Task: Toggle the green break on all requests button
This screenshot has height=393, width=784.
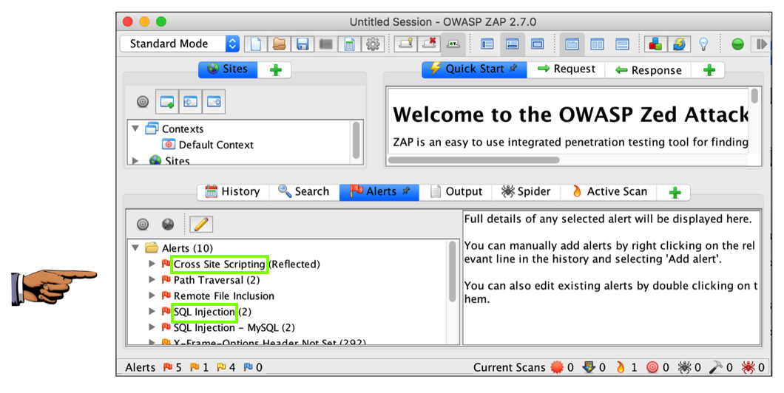Action: tap(737, 44)
